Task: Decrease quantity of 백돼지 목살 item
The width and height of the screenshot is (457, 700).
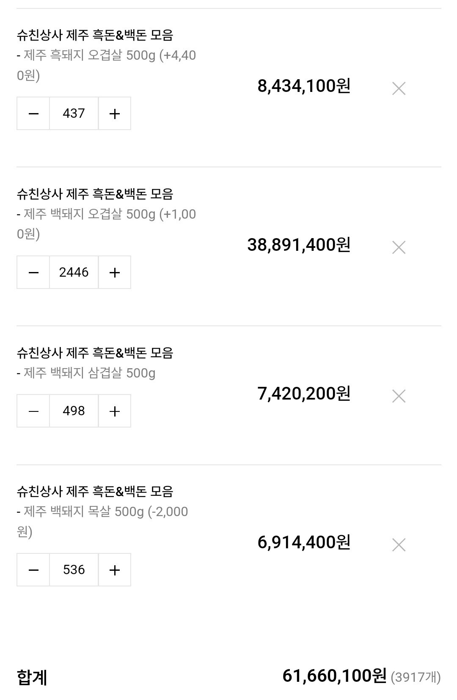Action: (33, 570)
